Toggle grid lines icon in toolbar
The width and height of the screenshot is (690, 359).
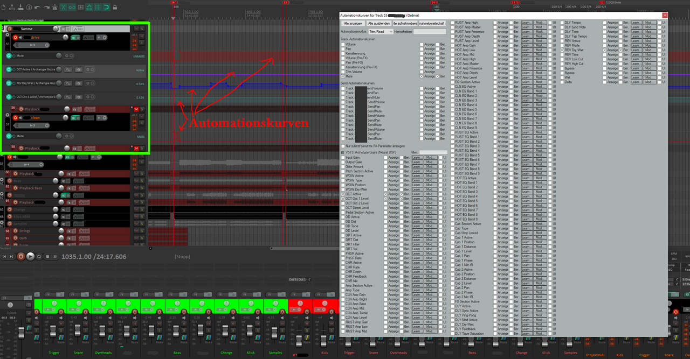98,8
